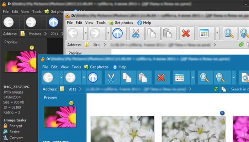Image resolution: width=249 pixels, height=142 pixels.
Task: Click Forward arrow in gray window toolbar
Action: (x=95, y=33)
